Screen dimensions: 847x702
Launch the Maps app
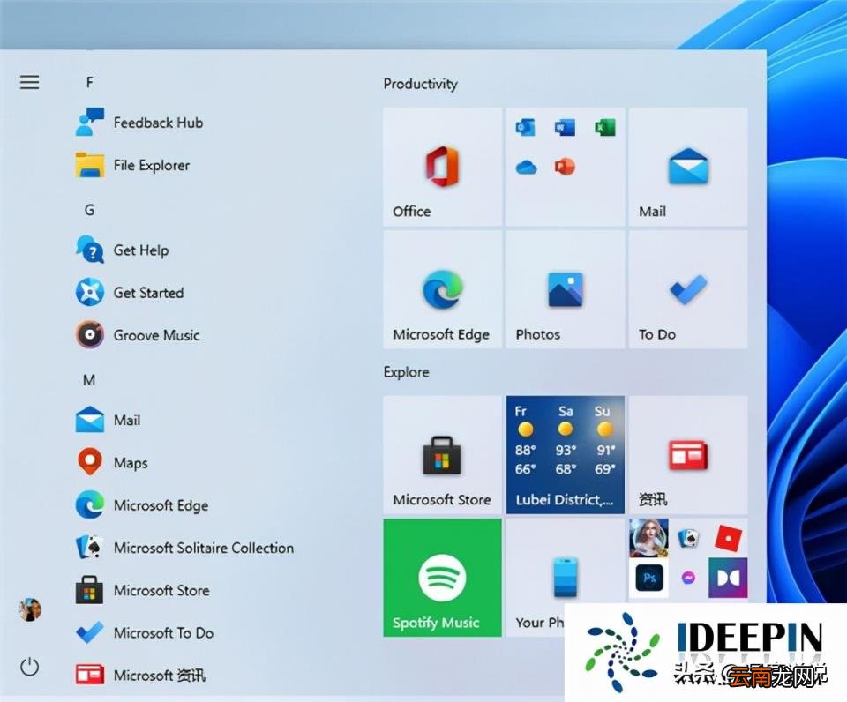pos(111,463)
